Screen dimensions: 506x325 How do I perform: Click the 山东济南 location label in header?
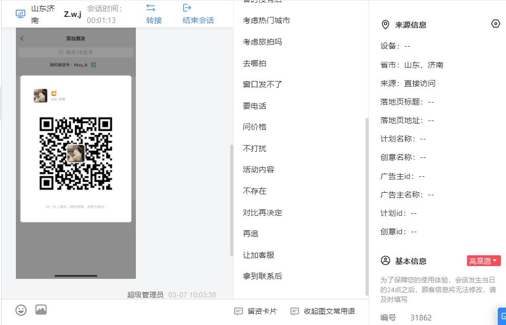pos(43,14)
